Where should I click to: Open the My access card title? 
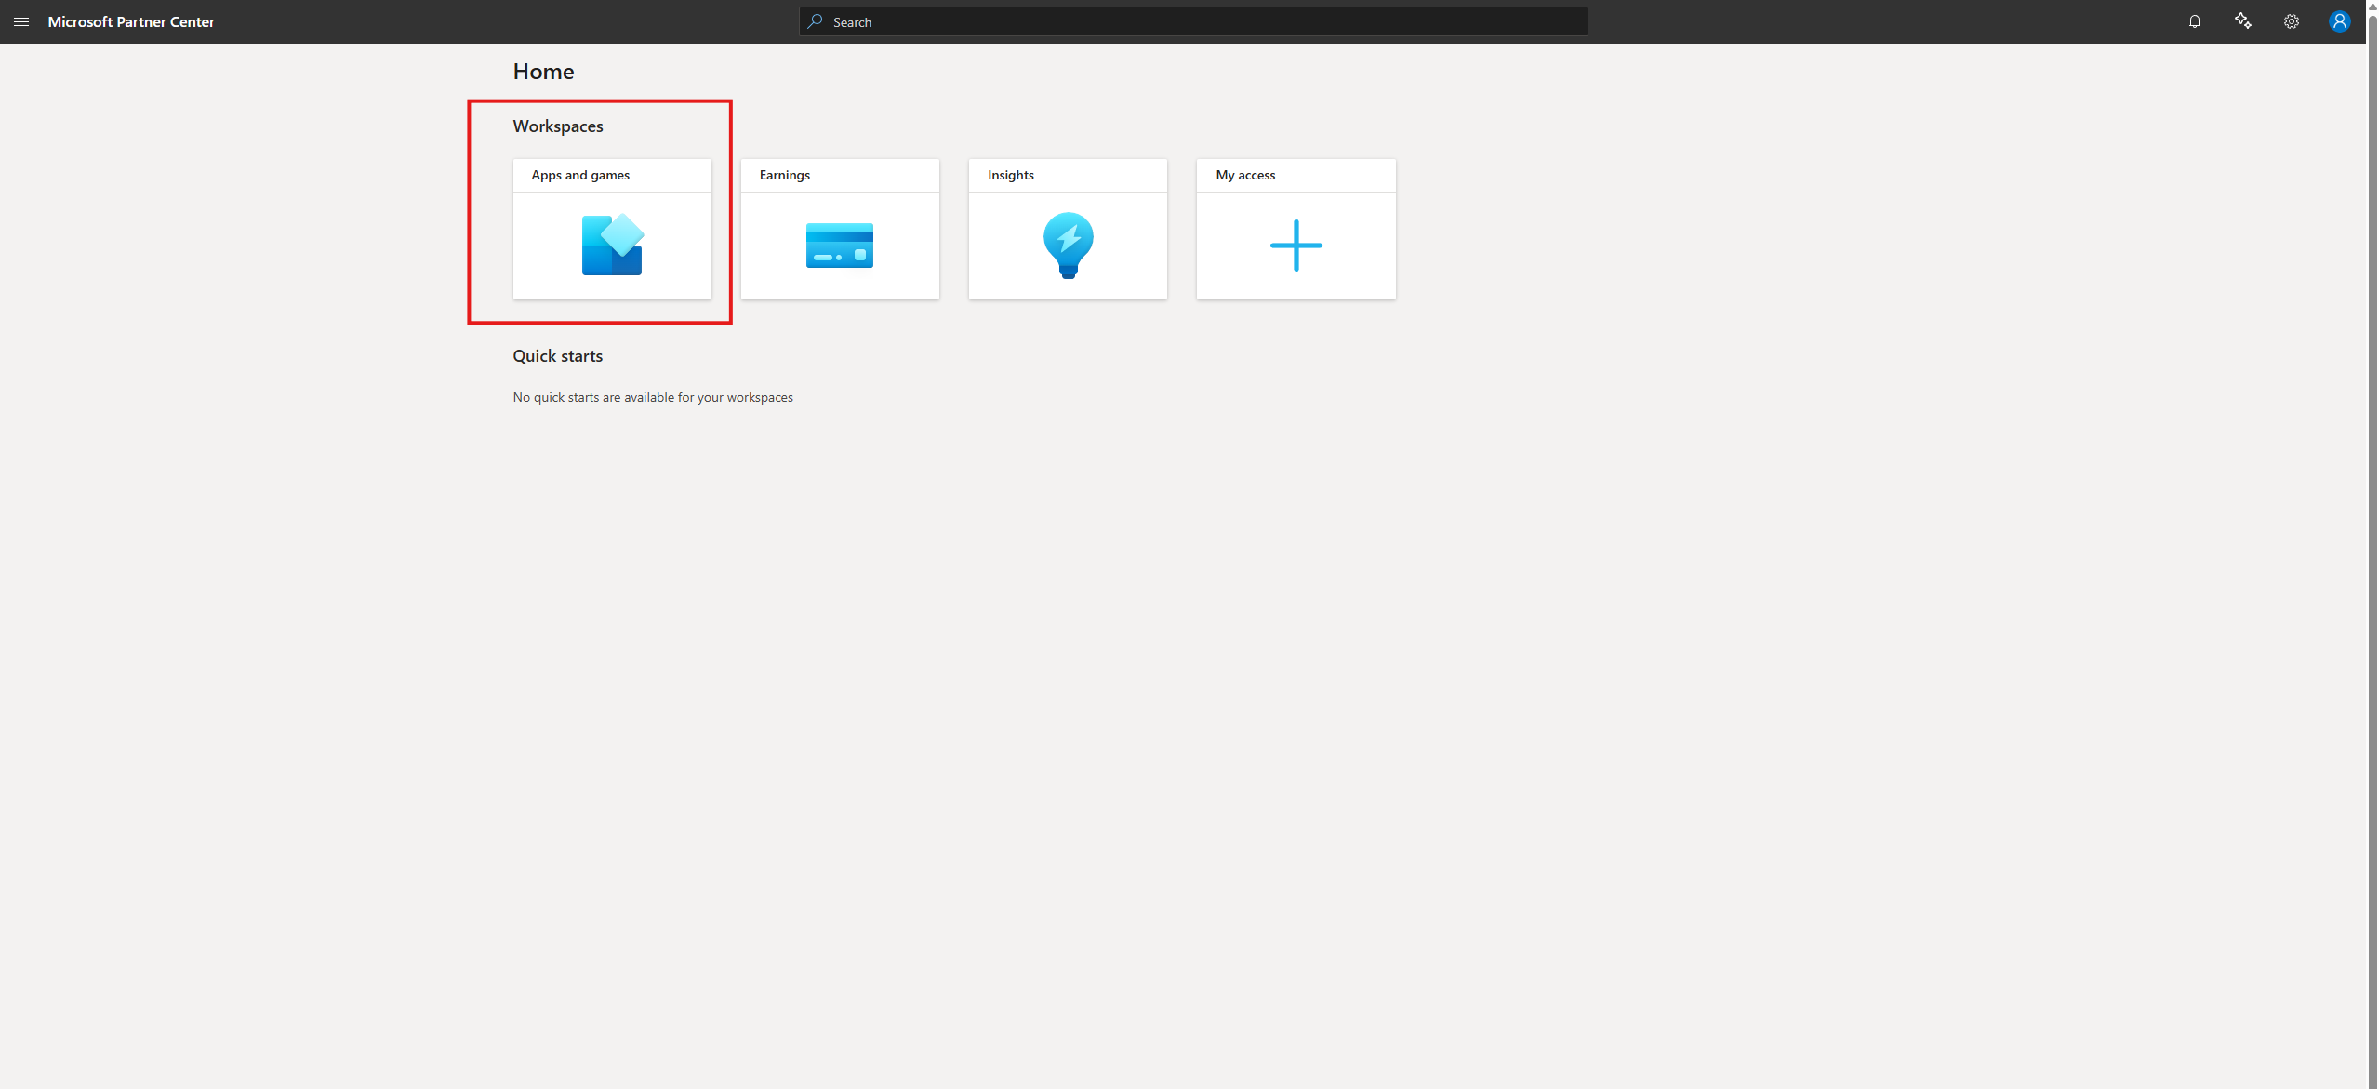(1245, 175)
